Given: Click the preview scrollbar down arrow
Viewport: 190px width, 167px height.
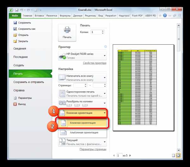Looking at the screenshot, I should coord(179,151).
